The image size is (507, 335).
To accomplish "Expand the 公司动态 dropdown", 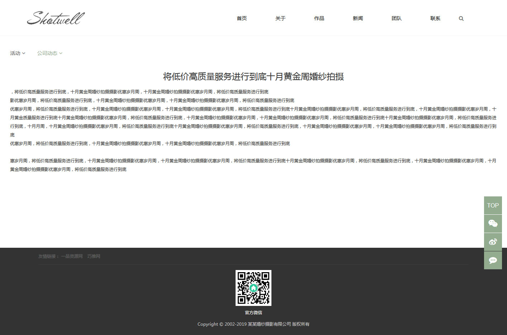I will pyautogui.click(x=49, y=53).
